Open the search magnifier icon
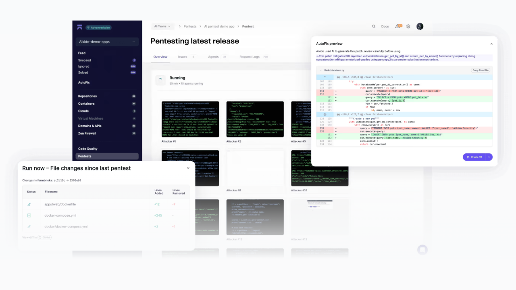The width and height of the screenshot is (516, 290). point(374,26)
